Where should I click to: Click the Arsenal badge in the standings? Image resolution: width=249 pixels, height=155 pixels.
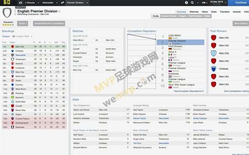click(x=12, y=64)
